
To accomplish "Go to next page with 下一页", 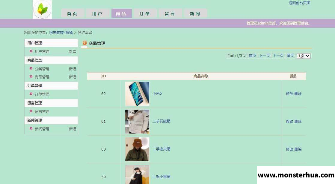I will tap(278, 56).
